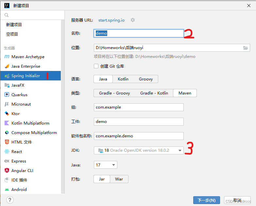This screenshot has width=256, height=206.
Task: Click the 工件 demo input field
Action: pos(139,122)
